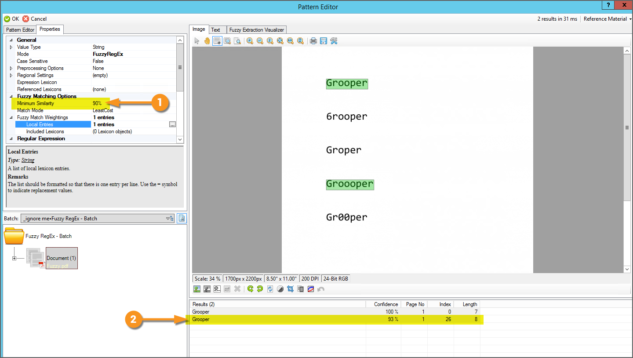Select the Document (1) item
The width and height of the screenshot is (633, 358).
[61, 258]
